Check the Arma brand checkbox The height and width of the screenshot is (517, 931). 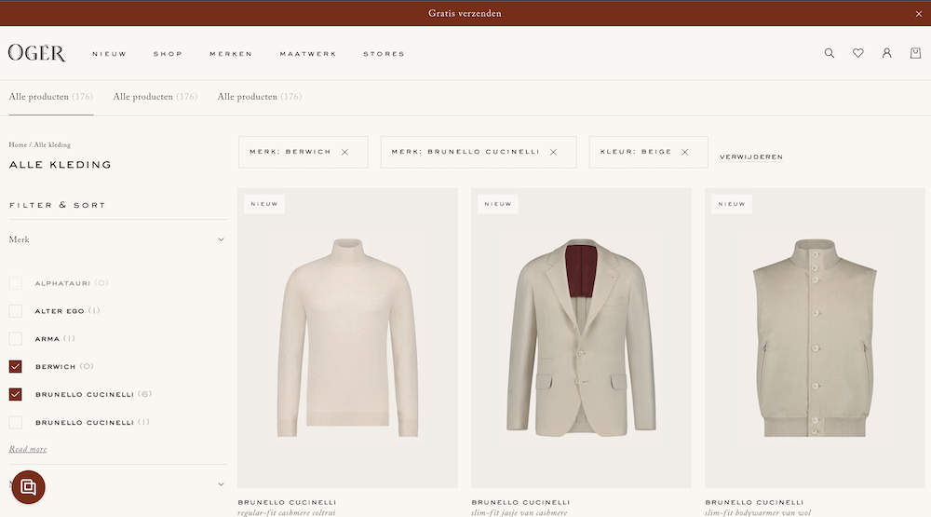point(16,339)
